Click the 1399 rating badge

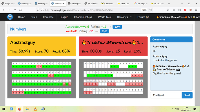coord(117,27)
